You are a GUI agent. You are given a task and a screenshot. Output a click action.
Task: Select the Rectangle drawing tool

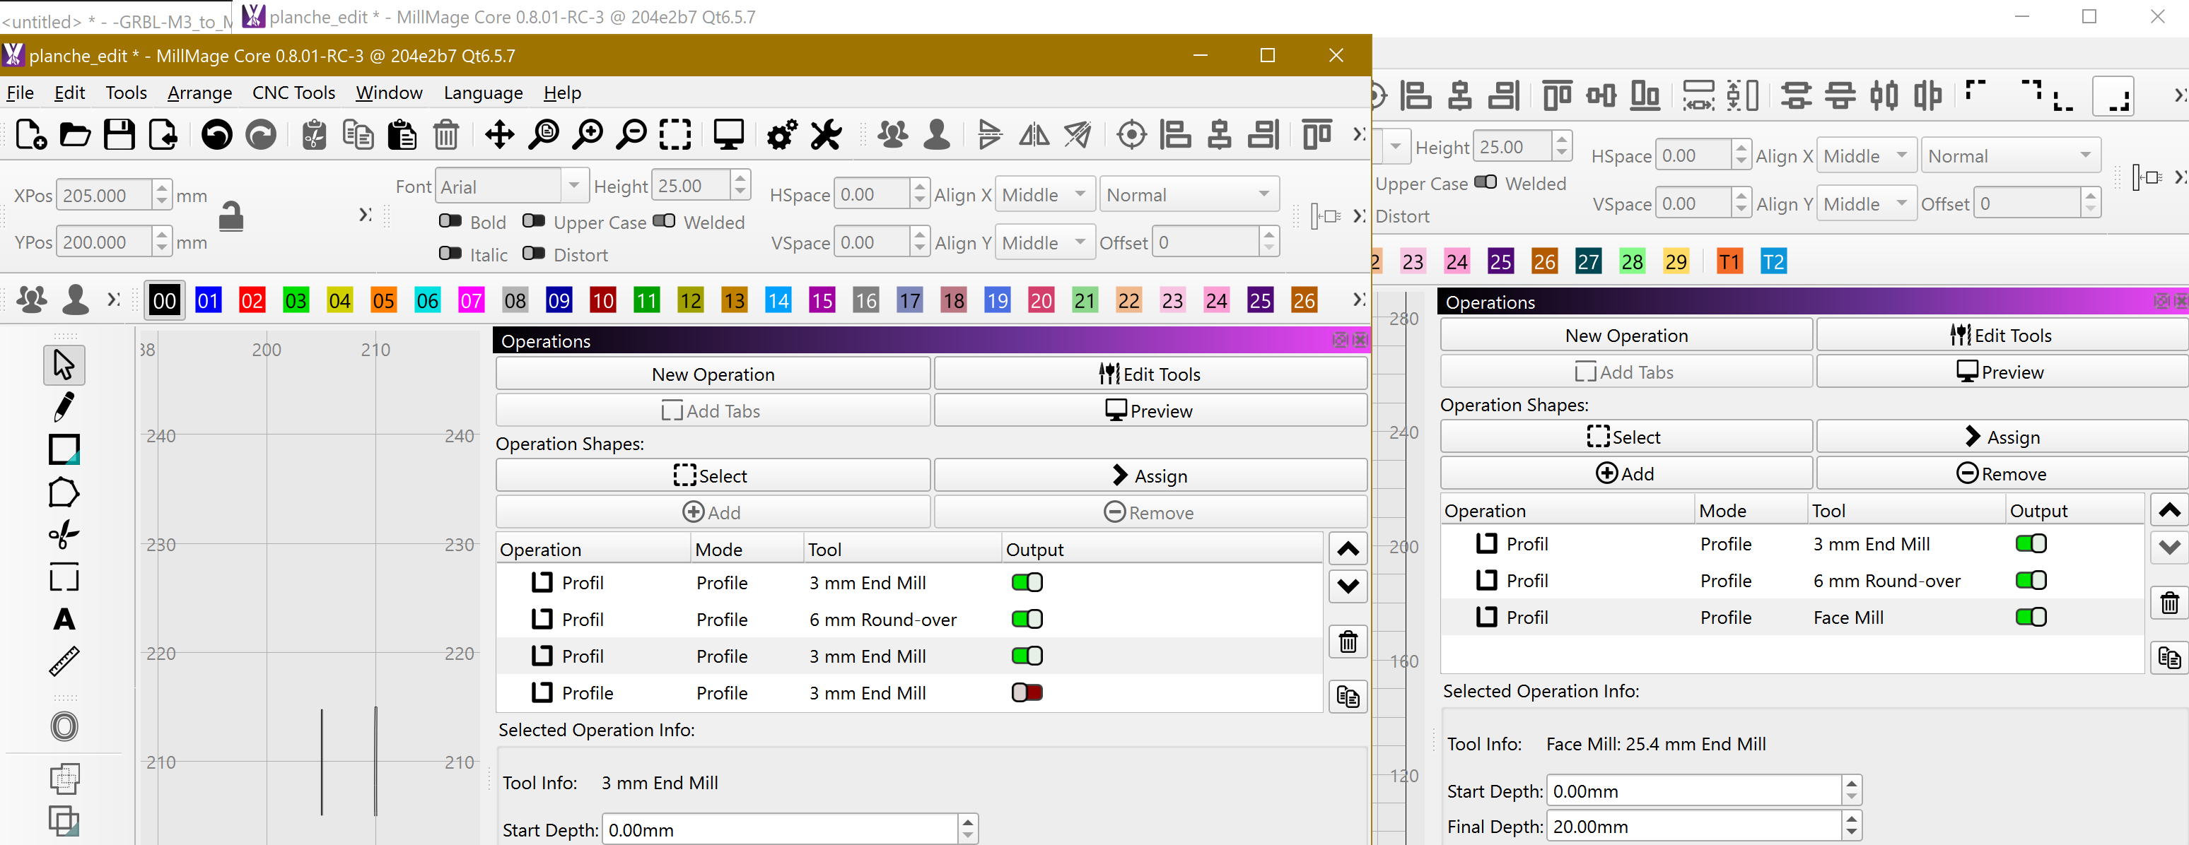coord(64,449)
